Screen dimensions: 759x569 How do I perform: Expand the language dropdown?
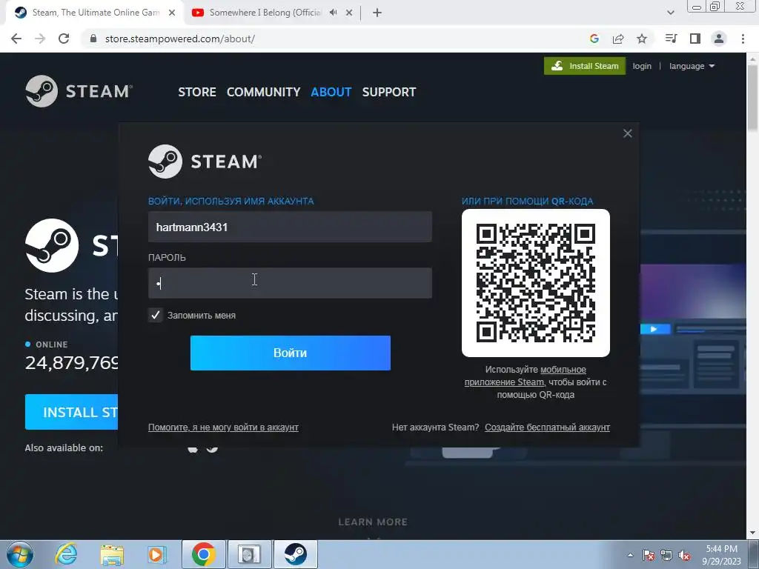(x=692, y=66)
